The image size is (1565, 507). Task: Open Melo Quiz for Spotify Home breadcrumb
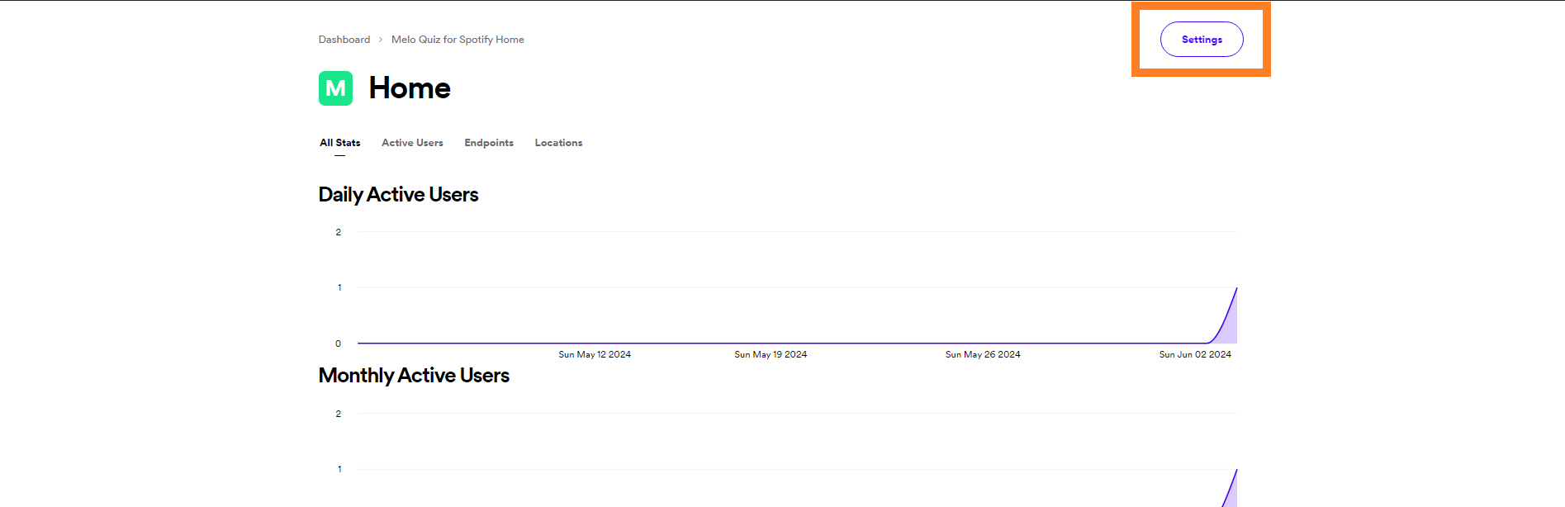(x=458, y=40)
